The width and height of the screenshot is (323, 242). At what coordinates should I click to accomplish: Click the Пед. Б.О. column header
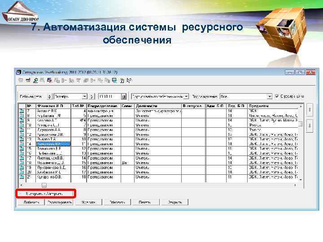(x=237, y=106)
